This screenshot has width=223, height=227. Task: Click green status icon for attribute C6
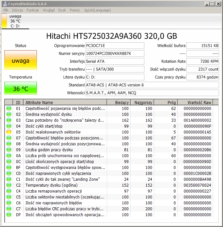(9, 203)
